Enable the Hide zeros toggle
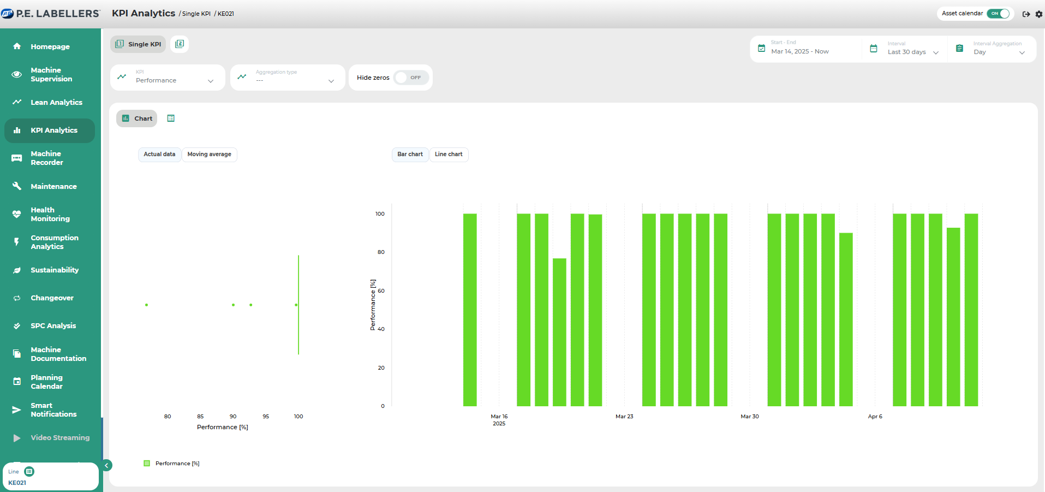This screenshot has width=1045, height=492. (x=410, y=78)
